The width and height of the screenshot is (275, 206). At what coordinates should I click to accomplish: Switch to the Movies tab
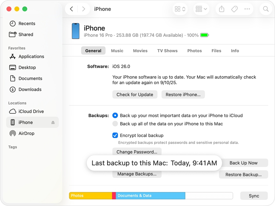[140, 50]
